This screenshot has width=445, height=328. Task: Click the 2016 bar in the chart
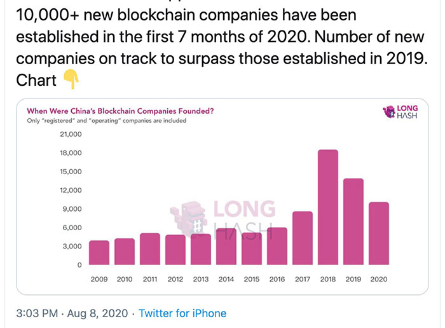pos(277,245)
